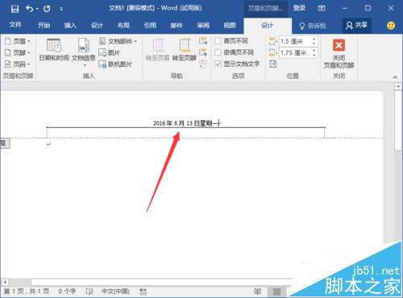The height and width of the screenshot is (298, 403).
Task: Decrease footer distance with the 1.75 厘米 spinner
Action: pos(314,56)
